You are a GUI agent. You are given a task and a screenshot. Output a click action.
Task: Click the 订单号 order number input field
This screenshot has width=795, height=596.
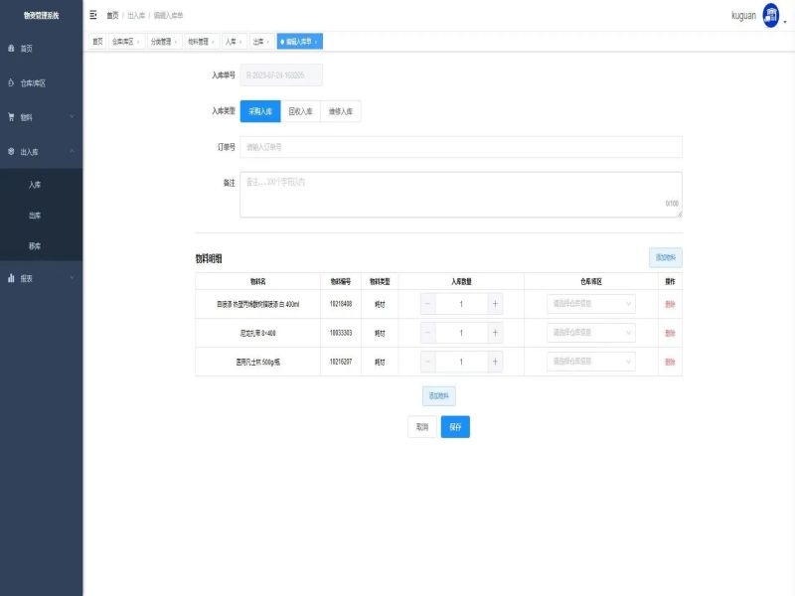[x=461, y=147]
